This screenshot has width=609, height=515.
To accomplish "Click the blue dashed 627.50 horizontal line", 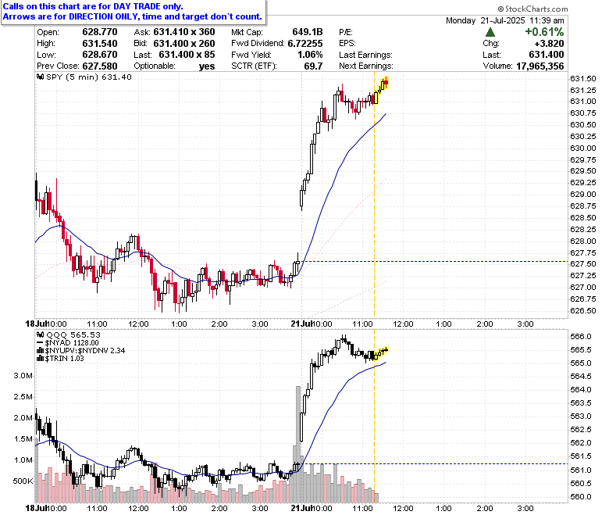I will [435, 262].
